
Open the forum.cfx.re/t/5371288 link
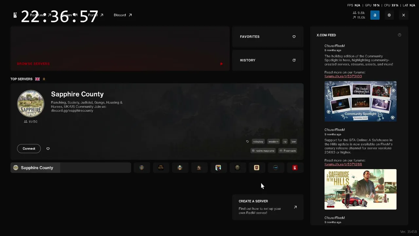[x=343, y=164]
